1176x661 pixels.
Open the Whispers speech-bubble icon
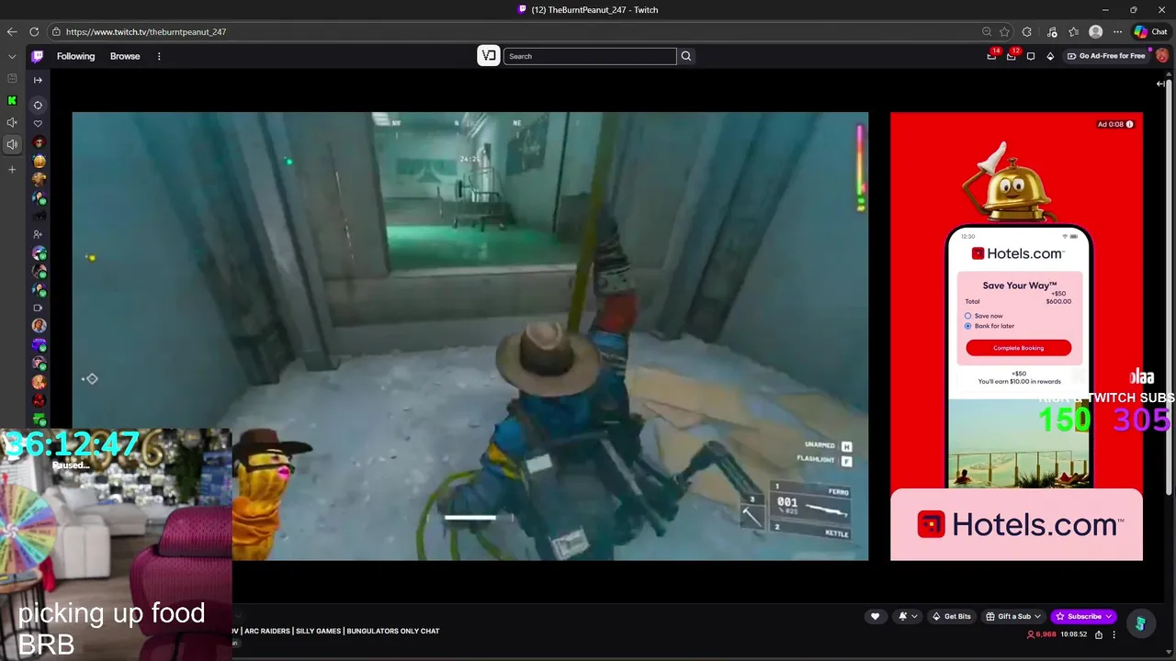coord(1031,56)
